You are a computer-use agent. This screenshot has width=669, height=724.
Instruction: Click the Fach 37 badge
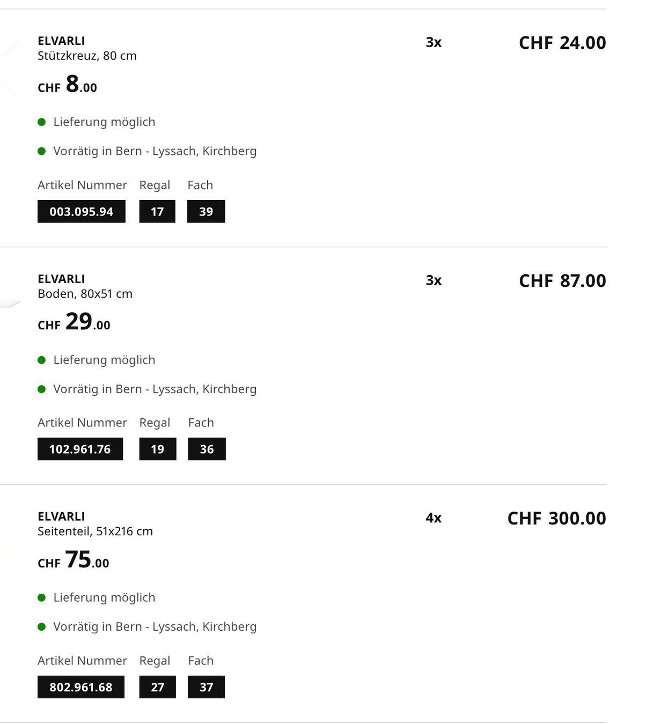point(206,687)
